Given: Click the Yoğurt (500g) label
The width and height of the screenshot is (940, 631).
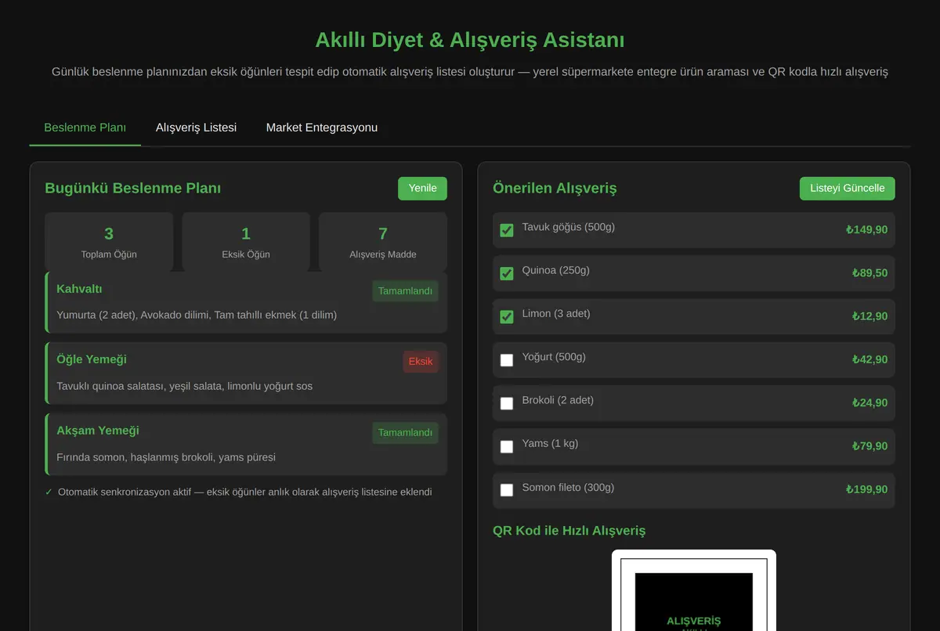Looking at the screenshot, I should coord(554,357).
